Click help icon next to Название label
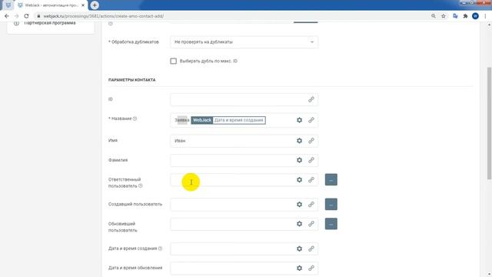This screenshot has height=277, width=492. click(x=135, y=118)
